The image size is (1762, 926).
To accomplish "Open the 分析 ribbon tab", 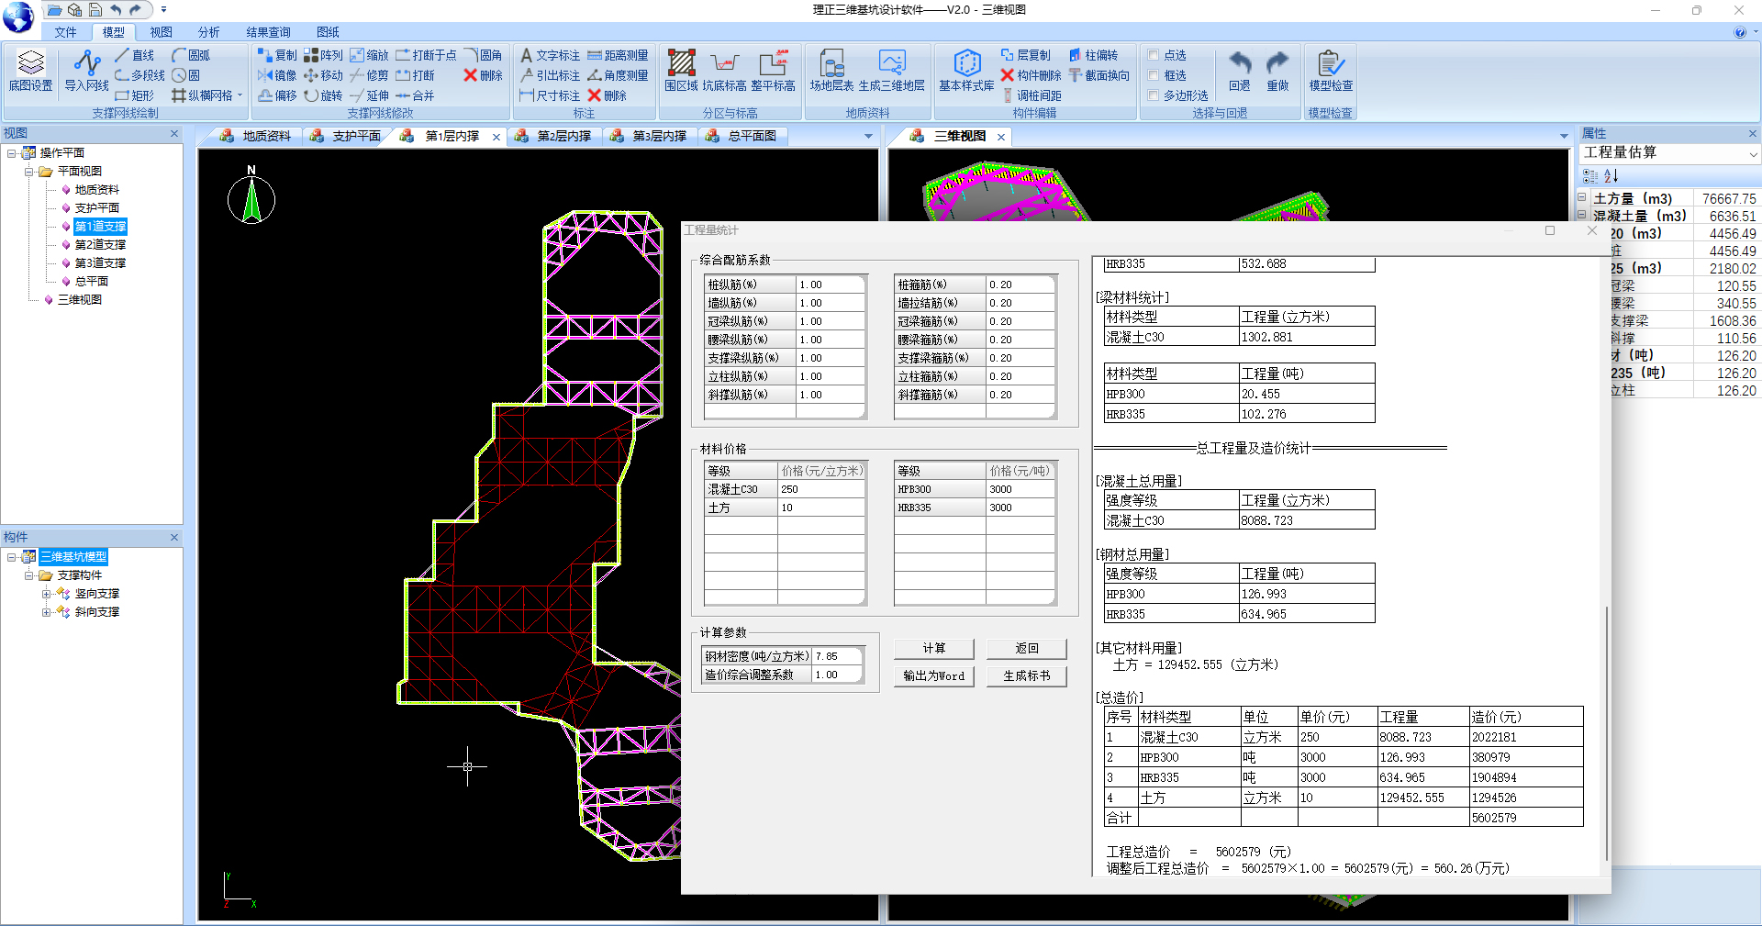I will click(x=208, y=32).
